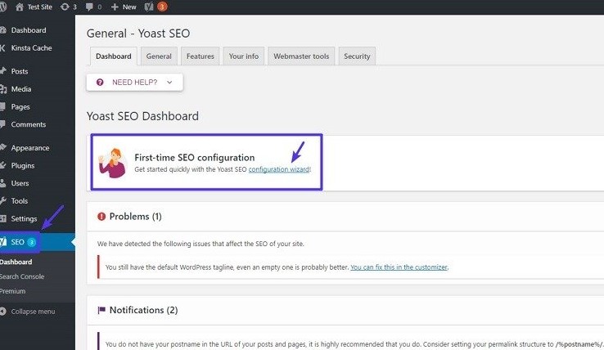Click the Yoast assistant avatar image
The image size is (604, 350).
click(x=112, y=163)
